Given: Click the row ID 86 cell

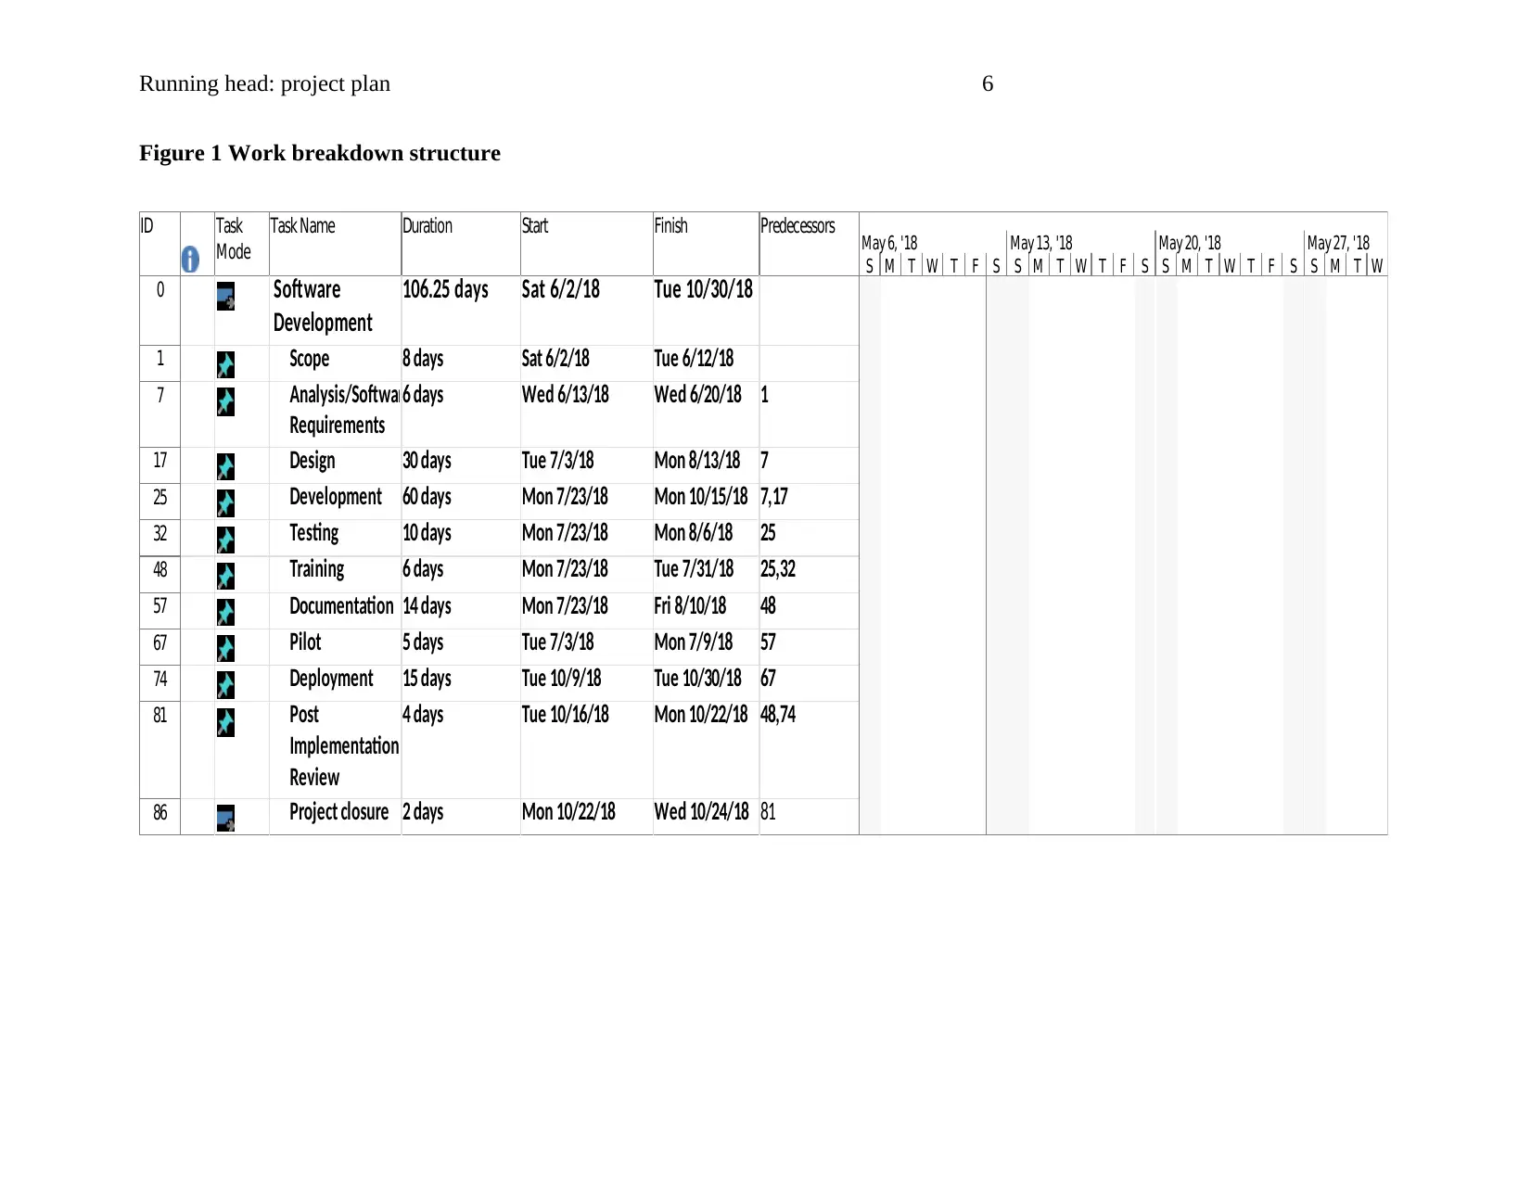Looking at the screenshot, I should (x=160, y=817).
